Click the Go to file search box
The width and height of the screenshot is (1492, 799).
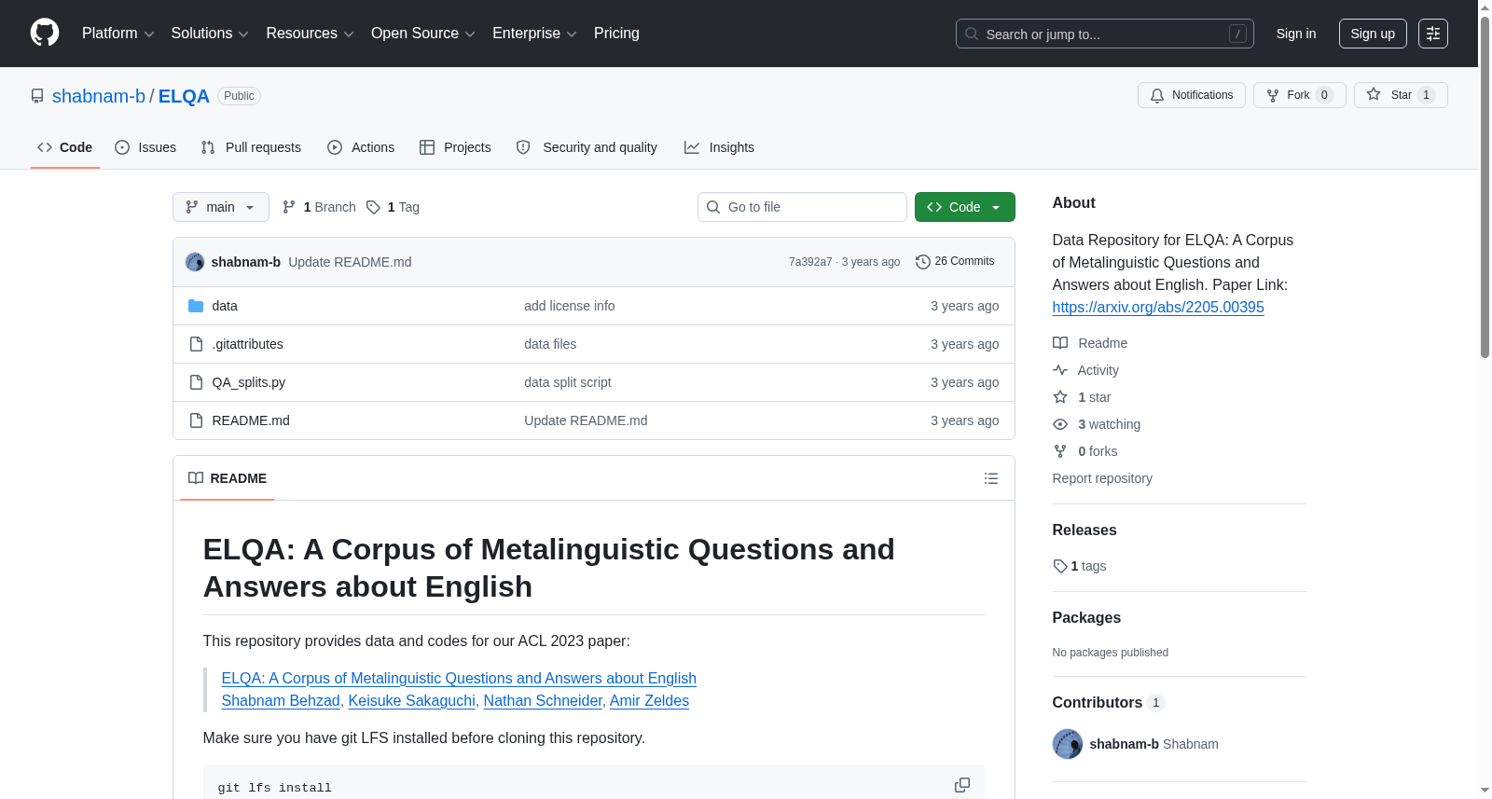[x=802, y=207]
